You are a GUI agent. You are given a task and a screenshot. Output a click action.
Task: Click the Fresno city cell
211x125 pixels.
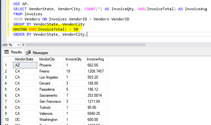pyautogui.click(x=50, y=71)
